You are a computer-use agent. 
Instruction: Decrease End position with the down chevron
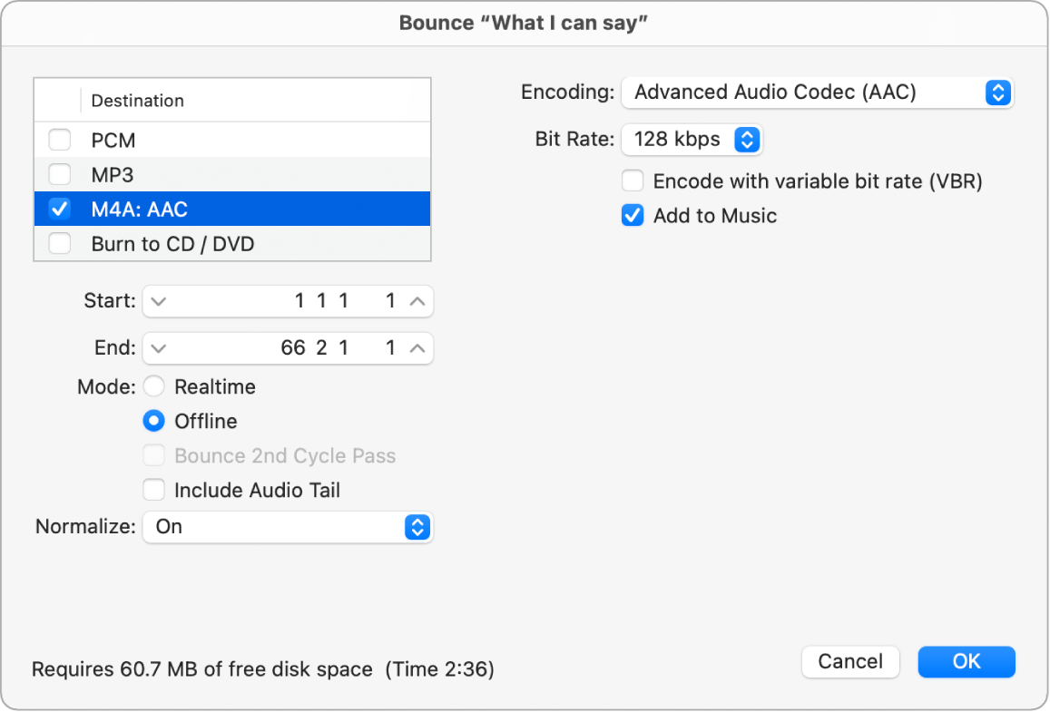coord(159,348)
